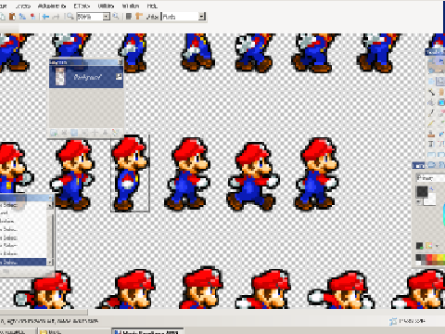Open the Units dropdown arrow

[202, 17]
